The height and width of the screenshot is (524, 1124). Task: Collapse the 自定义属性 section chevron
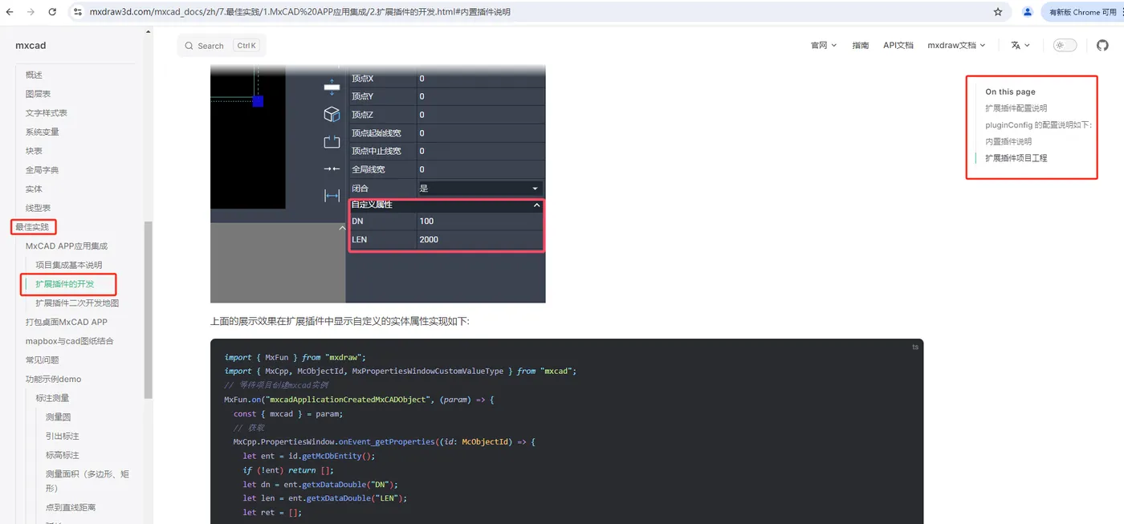pyautogui.click(x=537, y=205)
